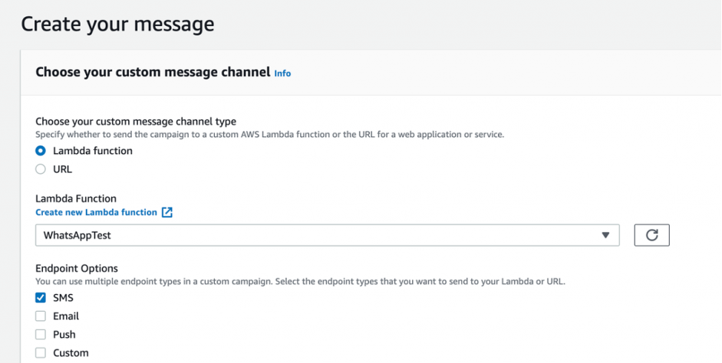Uncheck the SMS endpoint checkbox
Image resolution: width=722 pixels, height=363 pixels.
pyautogui.click(x=41, y=298)
